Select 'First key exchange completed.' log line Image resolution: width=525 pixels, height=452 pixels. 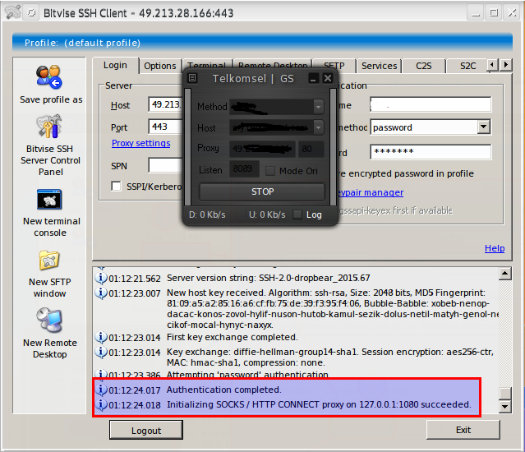(232, 337)
